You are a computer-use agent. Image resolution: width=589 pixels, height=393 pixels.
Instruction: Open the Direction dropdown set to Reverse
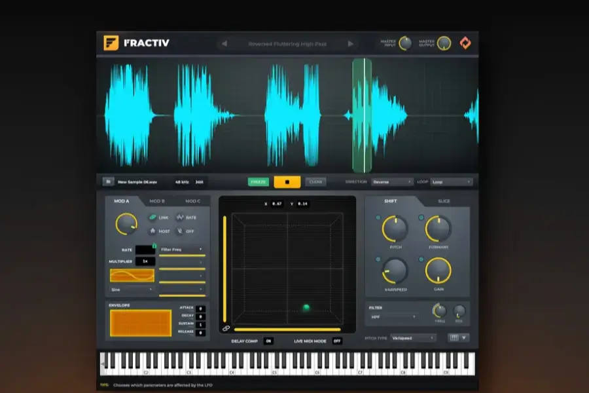pos(391,181)
